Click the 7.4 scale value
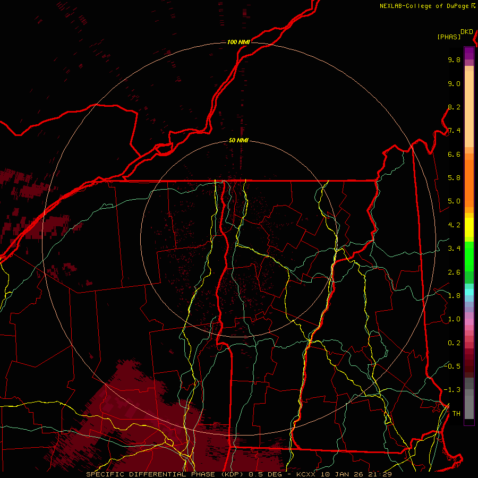The image size is (478, 478). 454,131
